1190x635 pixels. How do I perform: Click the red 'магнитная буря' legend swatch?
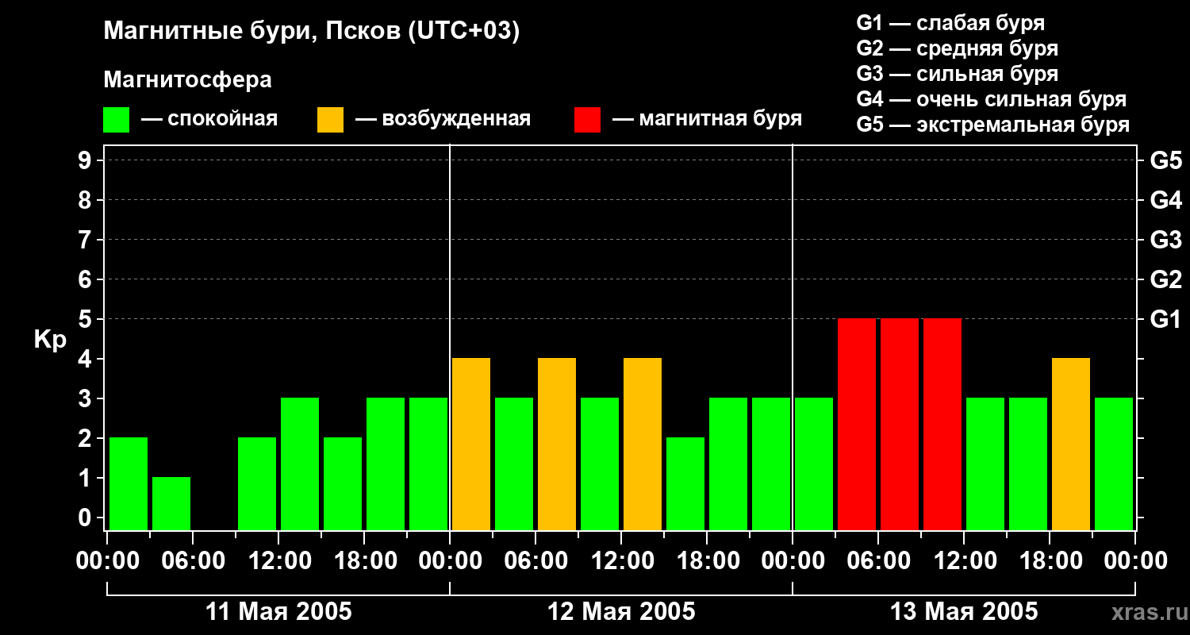tap(587, 120)
